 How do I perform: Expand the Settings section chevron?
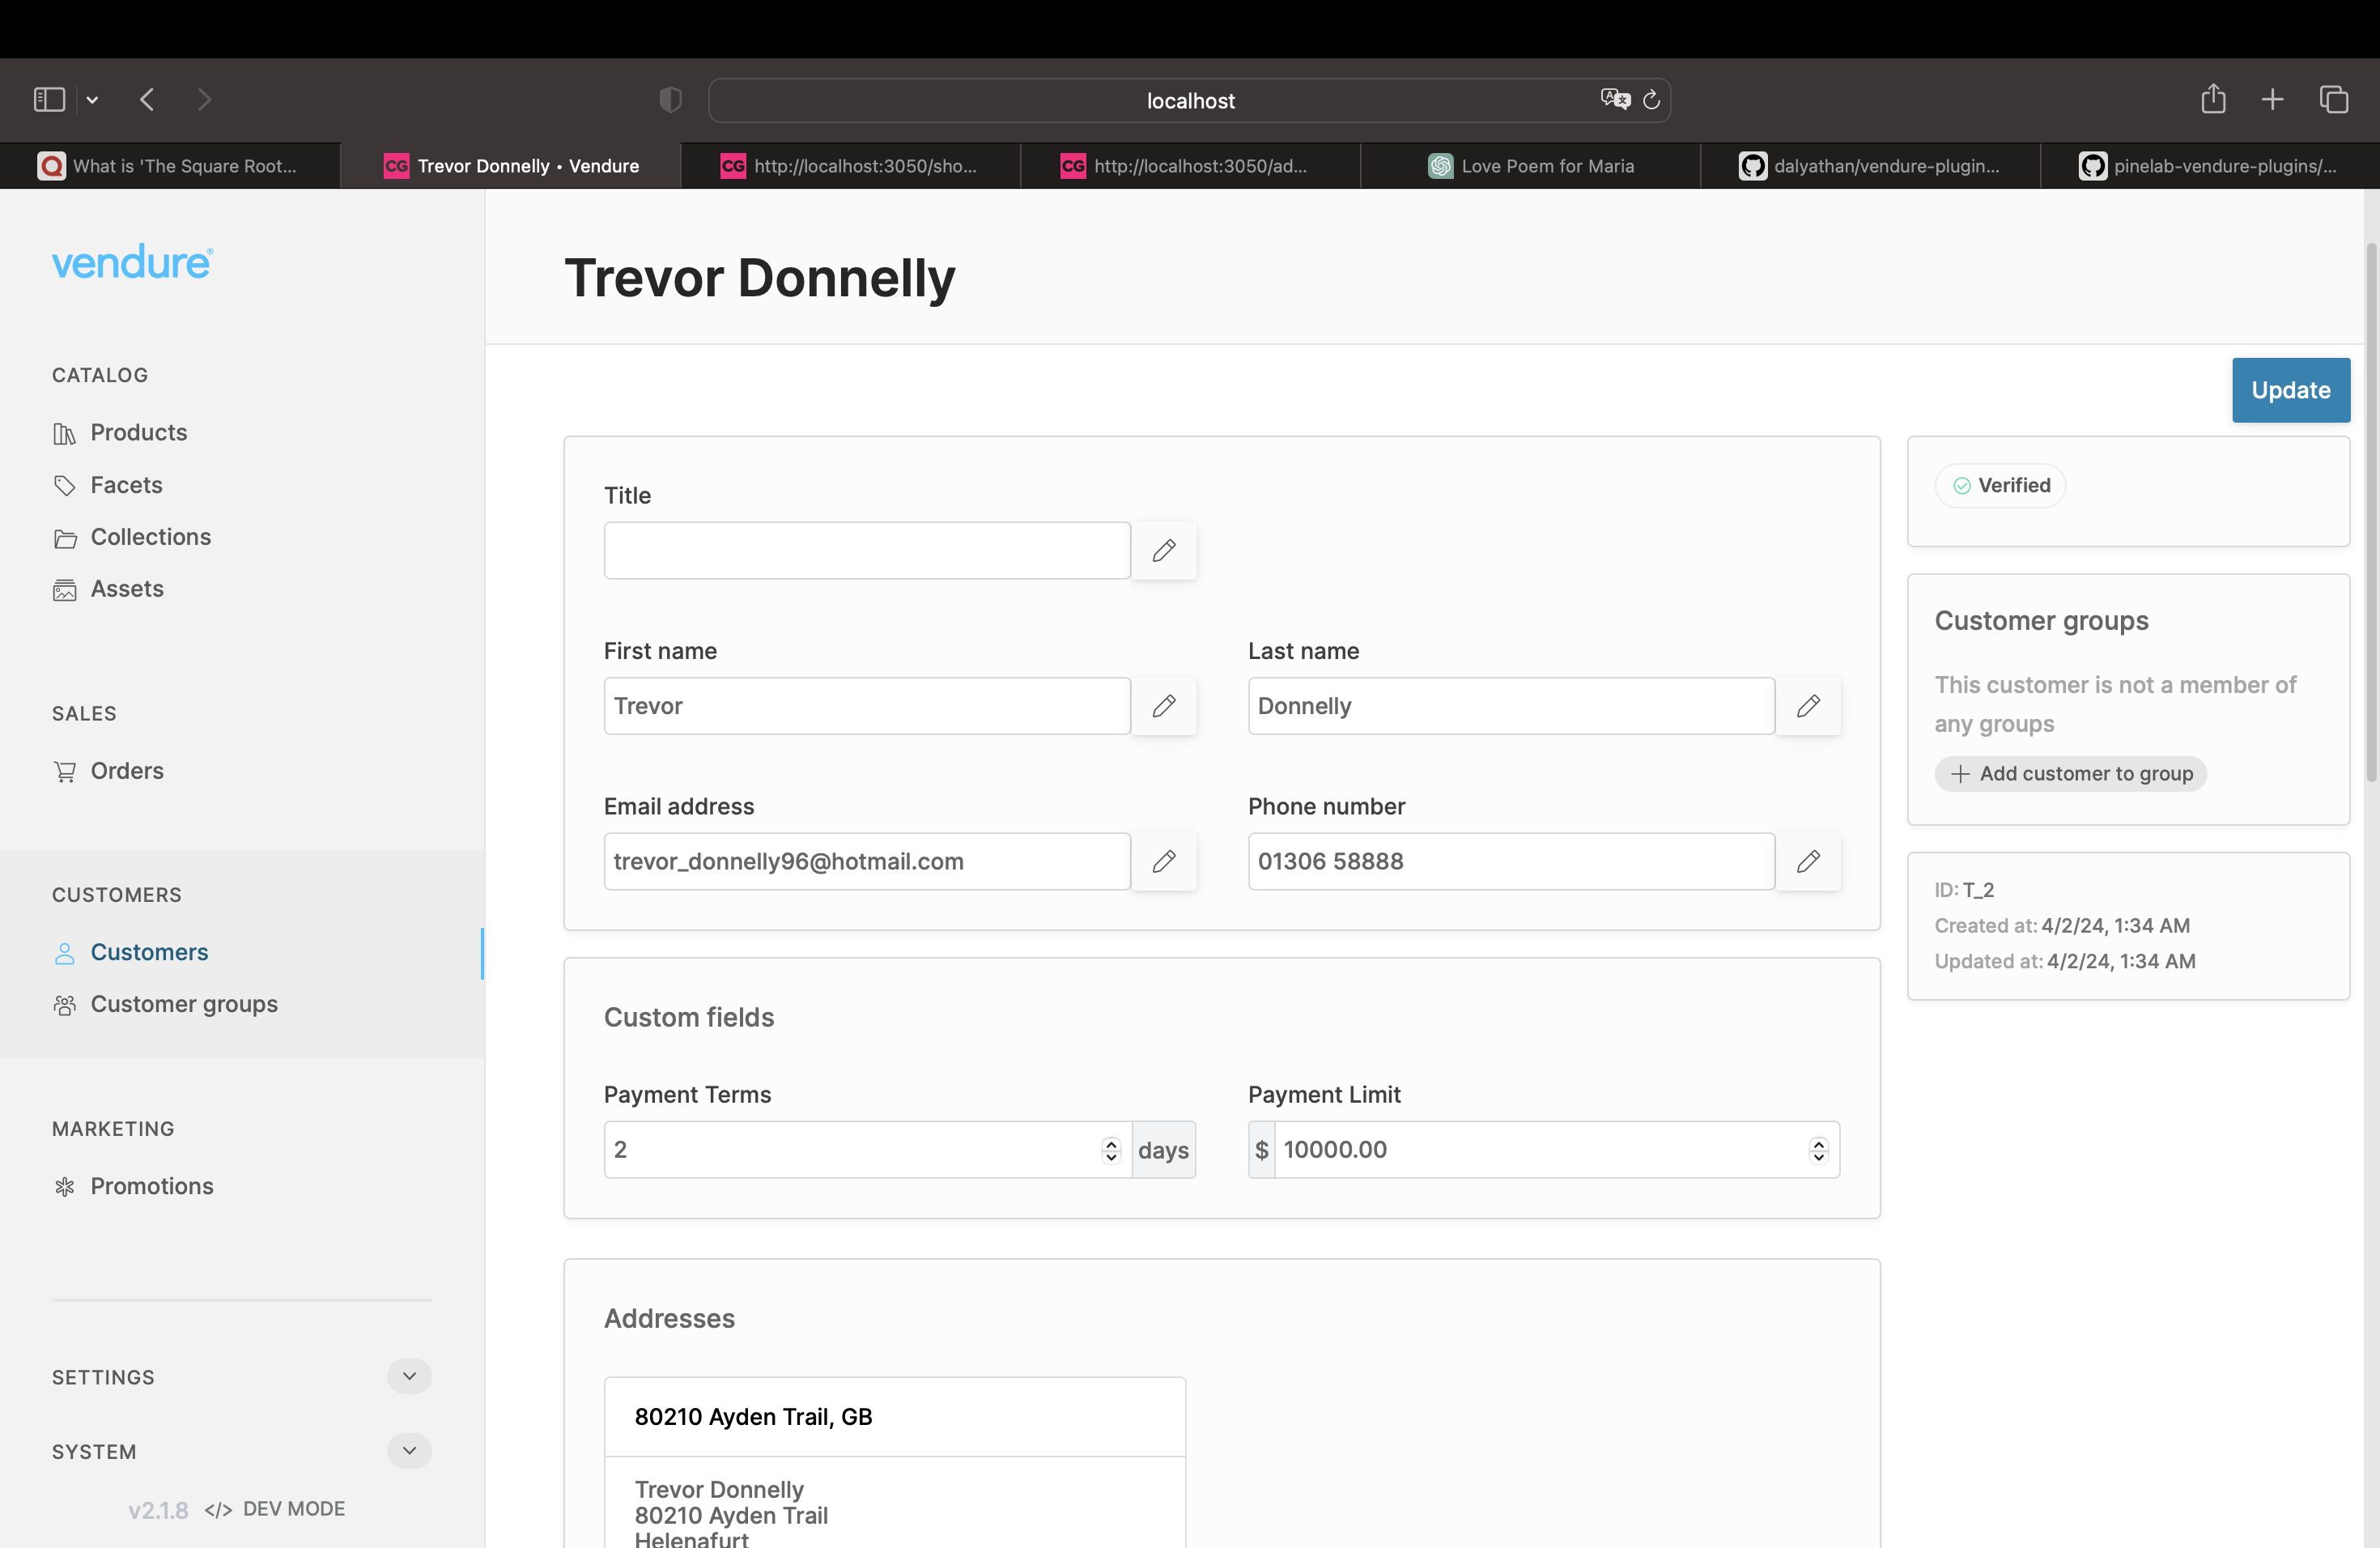click(409, 1376)
